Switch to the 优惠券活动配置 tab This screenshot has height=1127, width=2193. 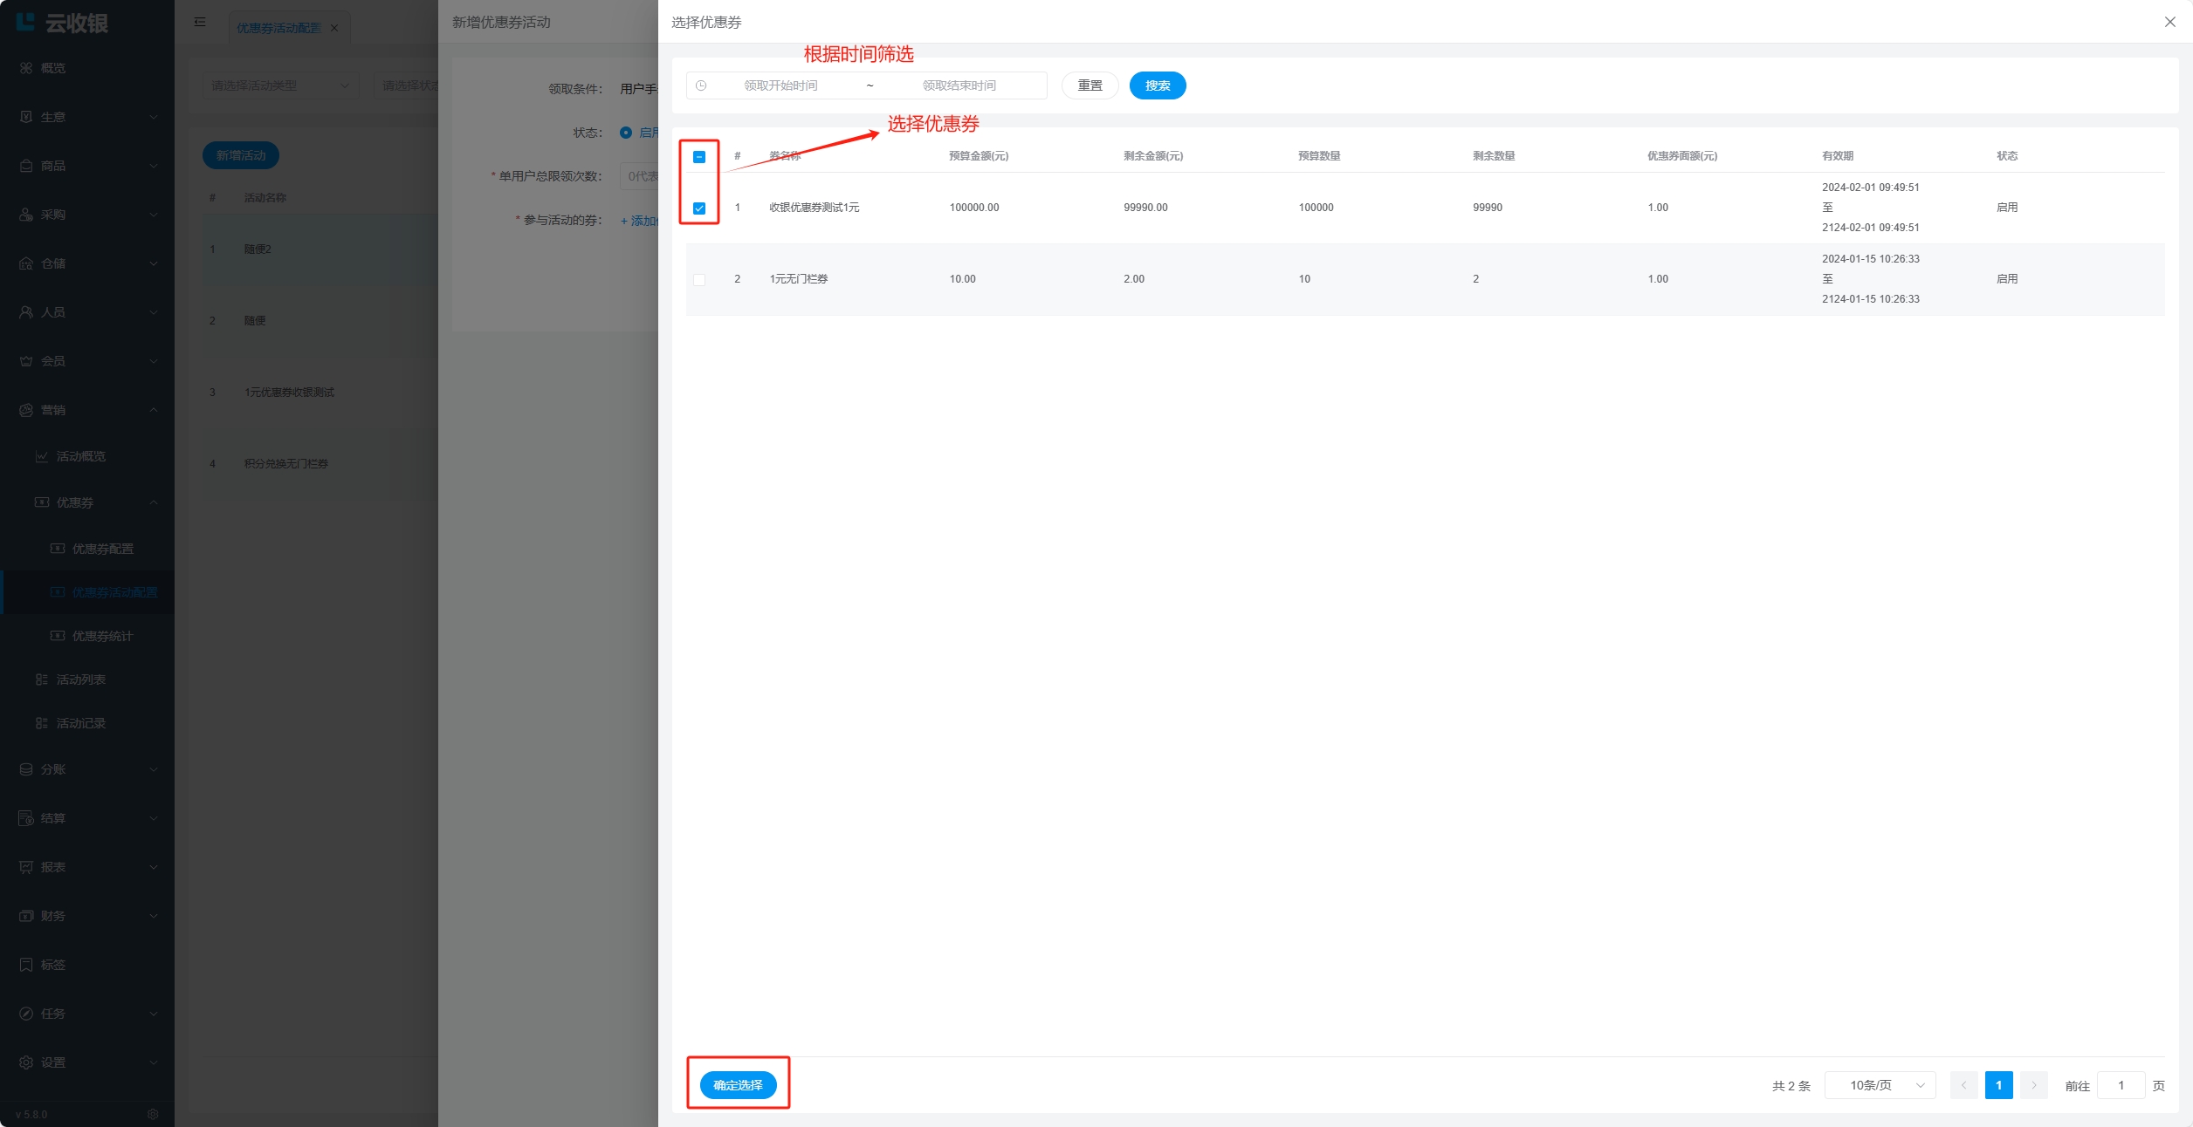click(278, 28)
